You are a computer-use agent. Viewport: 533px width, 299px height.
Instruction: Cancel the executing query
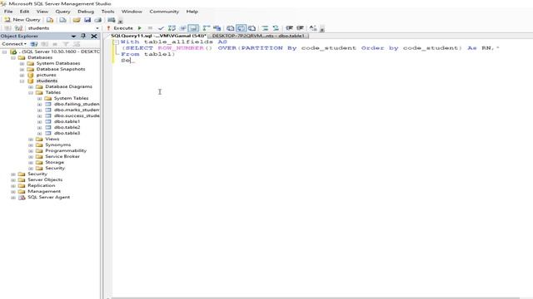pos(150,28)
